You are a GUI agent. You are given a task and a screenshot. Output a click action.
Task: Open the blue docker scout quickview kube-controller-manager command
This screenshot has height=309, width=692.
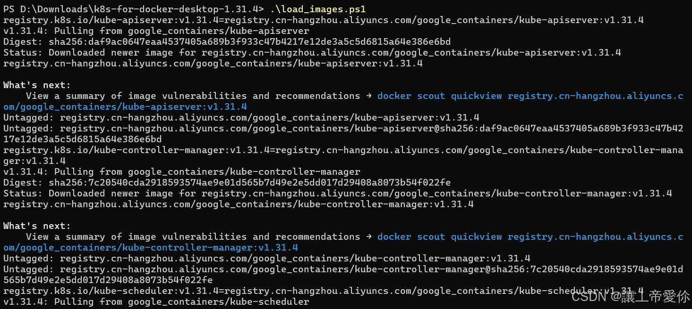pyautogui.click(x=530, y=236)
